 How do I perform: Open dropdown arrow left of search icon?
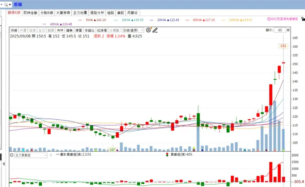pos(2,5)
